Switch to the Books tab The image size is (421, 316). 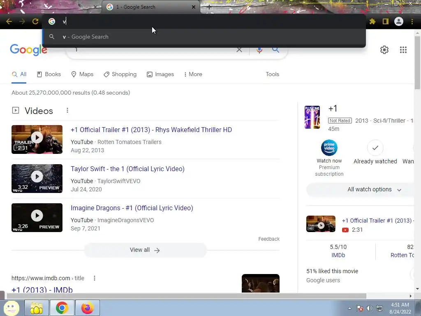49,74
